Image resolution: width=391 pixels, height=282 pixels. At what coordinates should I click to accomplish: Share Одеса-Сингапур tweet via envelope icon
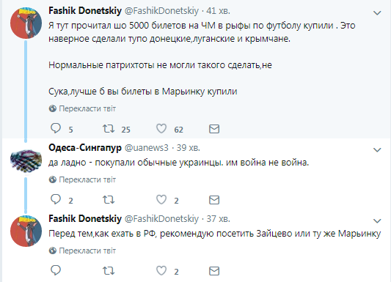[x=214, y=200]
